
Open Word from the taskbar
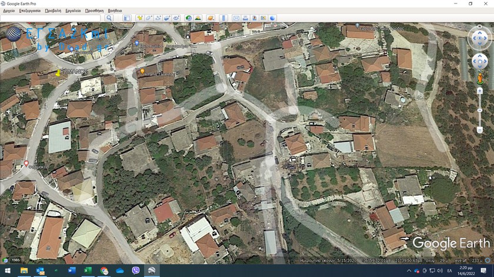coord(72,271)
